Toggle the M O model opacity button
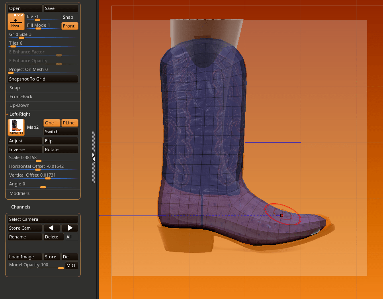 [x=71, y=265]
